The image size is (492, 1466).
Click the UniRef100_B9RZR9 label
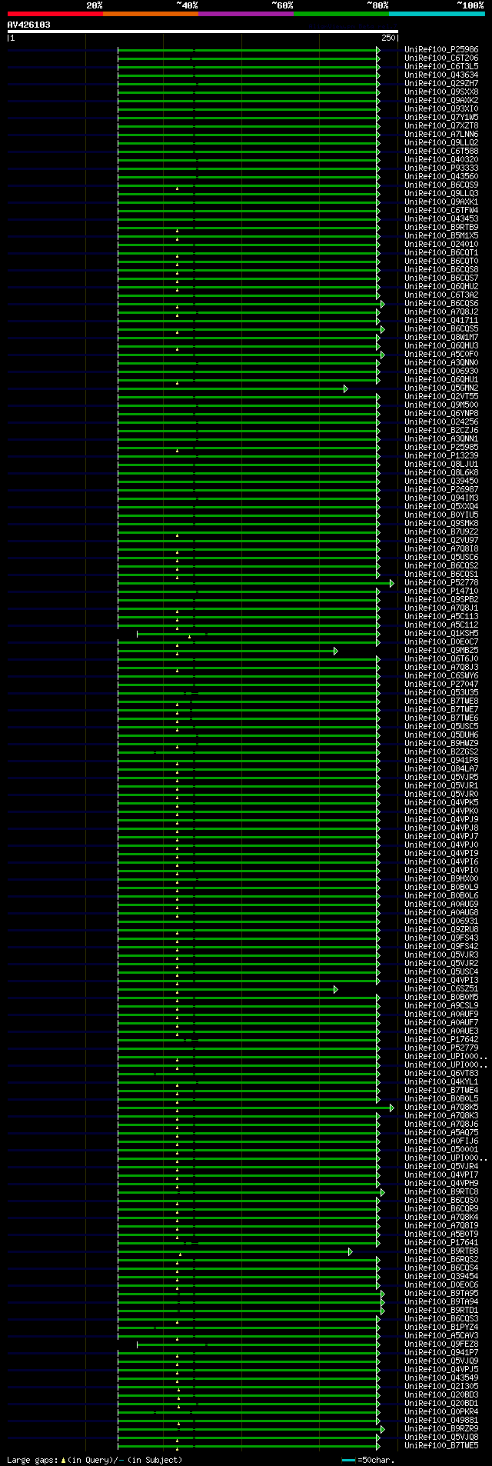[x=441, y=1429]
